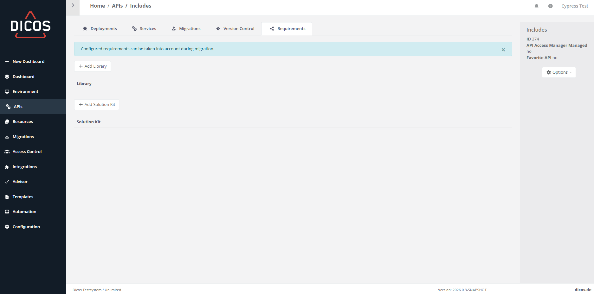Click the sidebar Migrations download icon
Screen dimensions: 594x294
(7, 137)
